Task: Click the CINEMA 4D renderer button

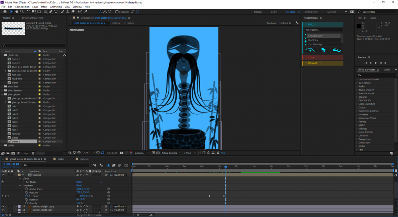Action: (285, 23)
